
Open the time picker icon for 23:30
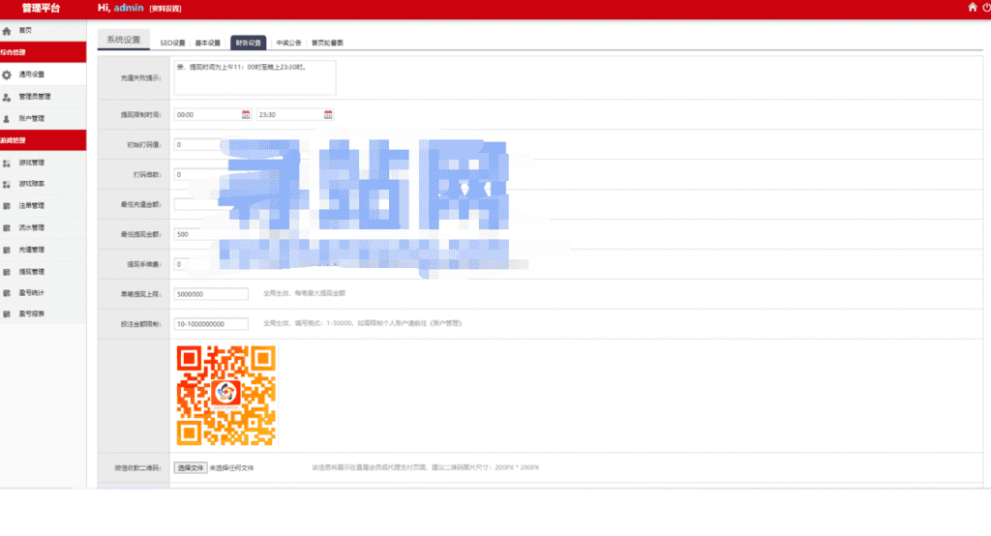pos(328,114)
